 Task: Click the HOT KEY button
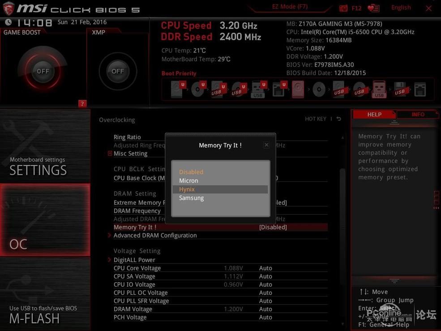316,119
